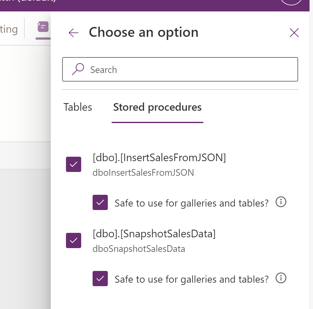Open the info icon beside InsertSalesFromJSON safety option
Image resolution: width=313 pixels, height=309 pixels.
pyautogui.click(x=281, y=202)
